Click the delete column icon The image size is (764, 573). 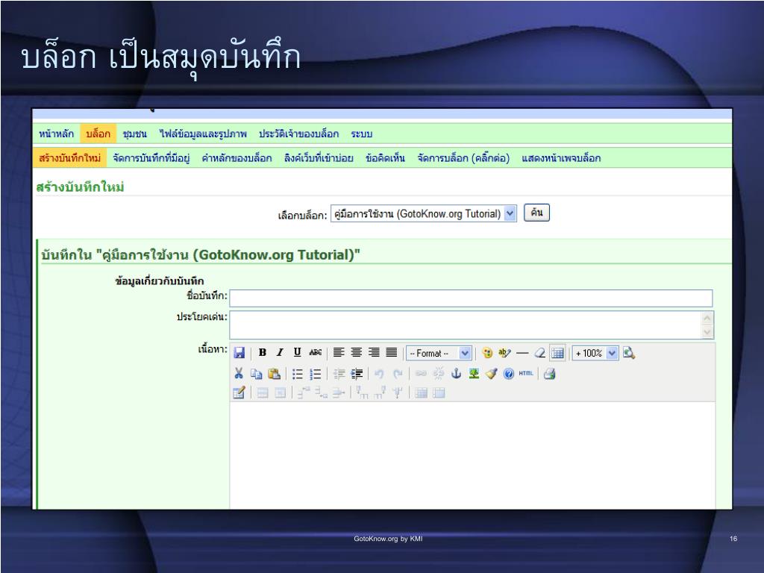(398, 392)
